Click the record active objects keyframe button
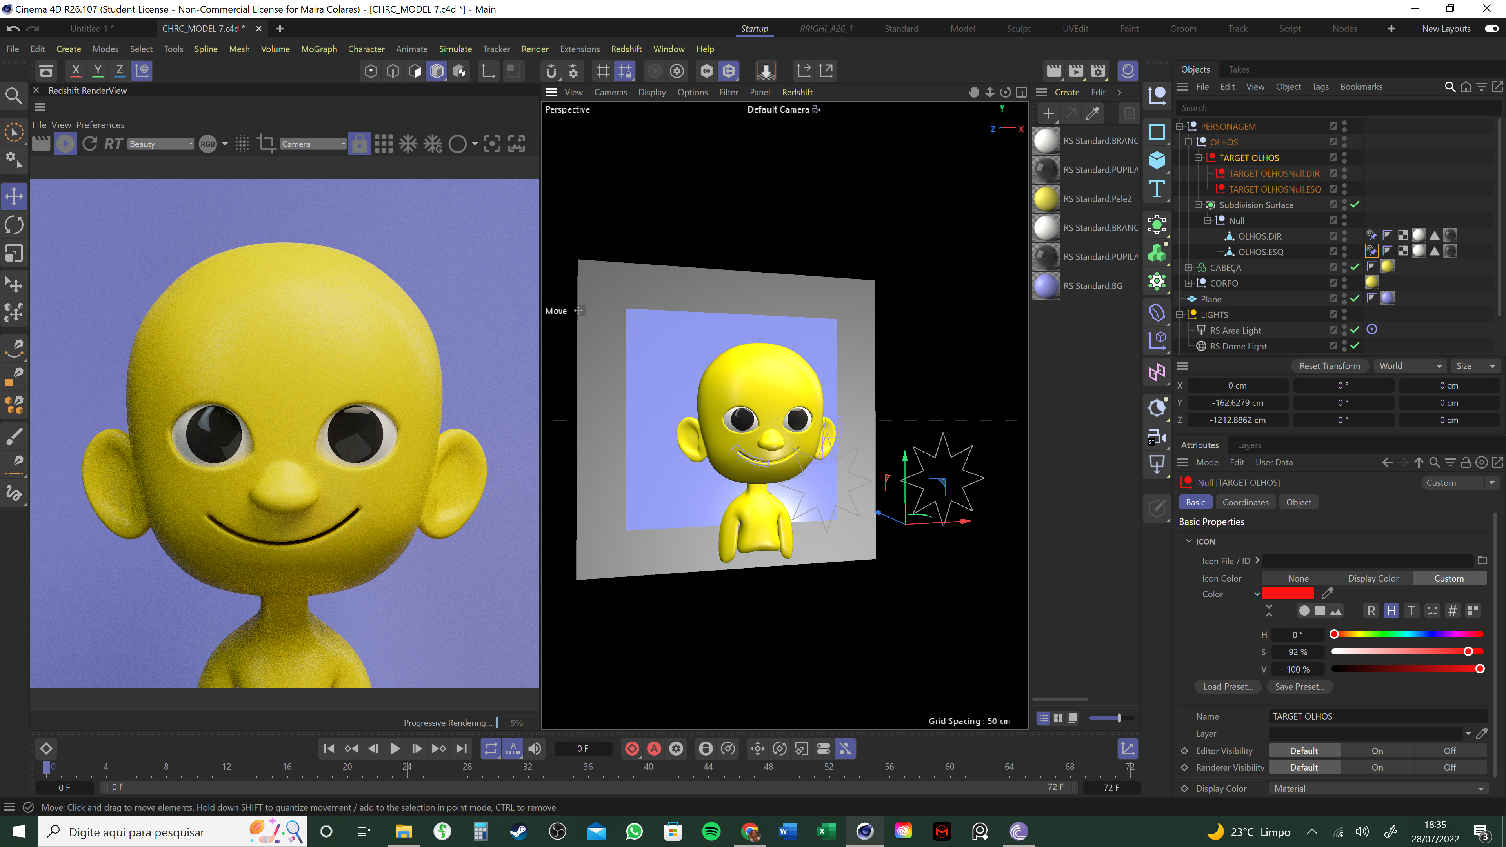The image size is (1506, 847). 632,749
